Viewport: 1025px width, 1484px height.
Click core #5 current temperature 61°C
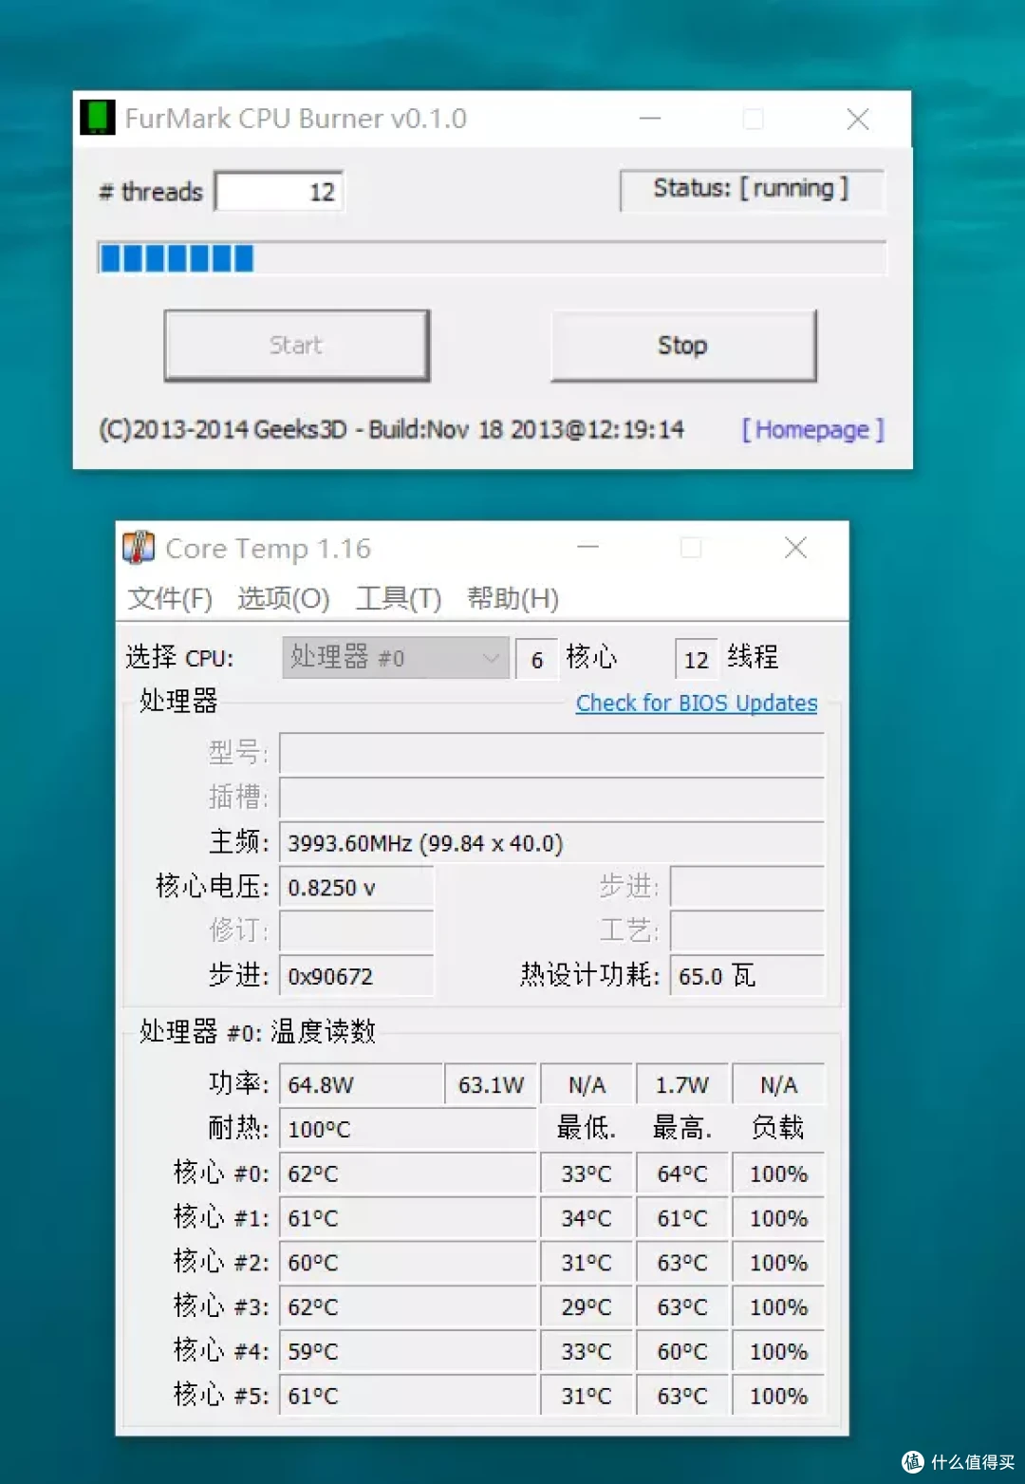point(408,1396)
